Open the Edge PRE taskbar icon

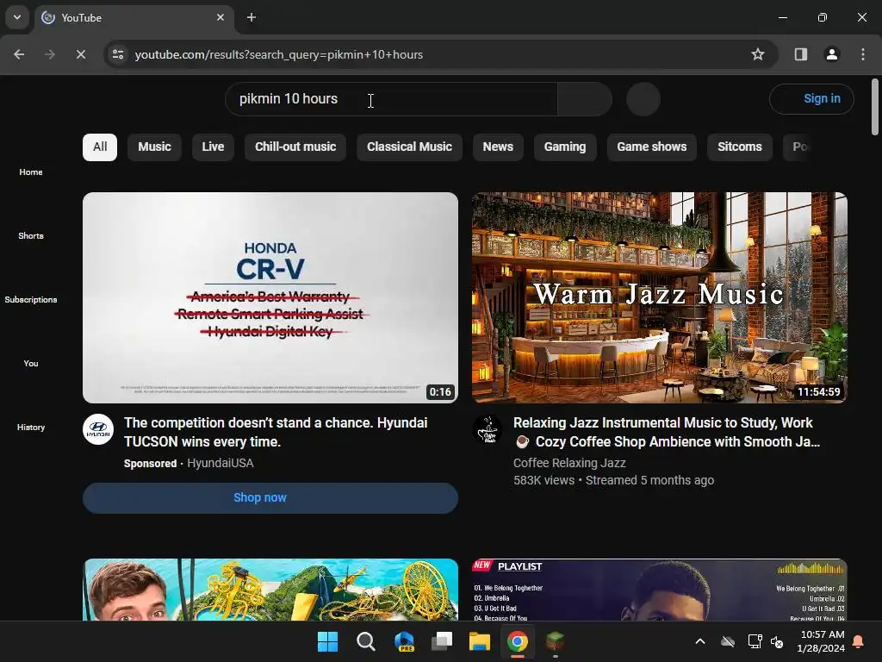coord(404,641)
